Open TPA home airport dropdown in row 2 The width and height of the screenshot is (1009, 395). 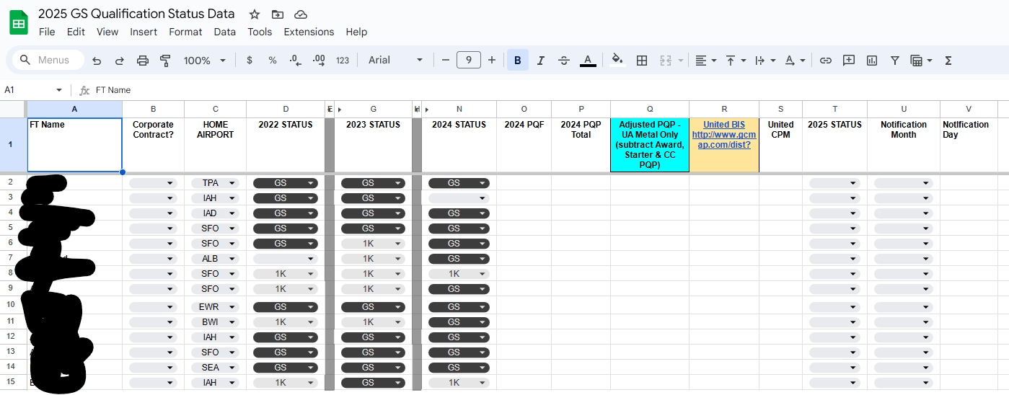tap(232, 183)
